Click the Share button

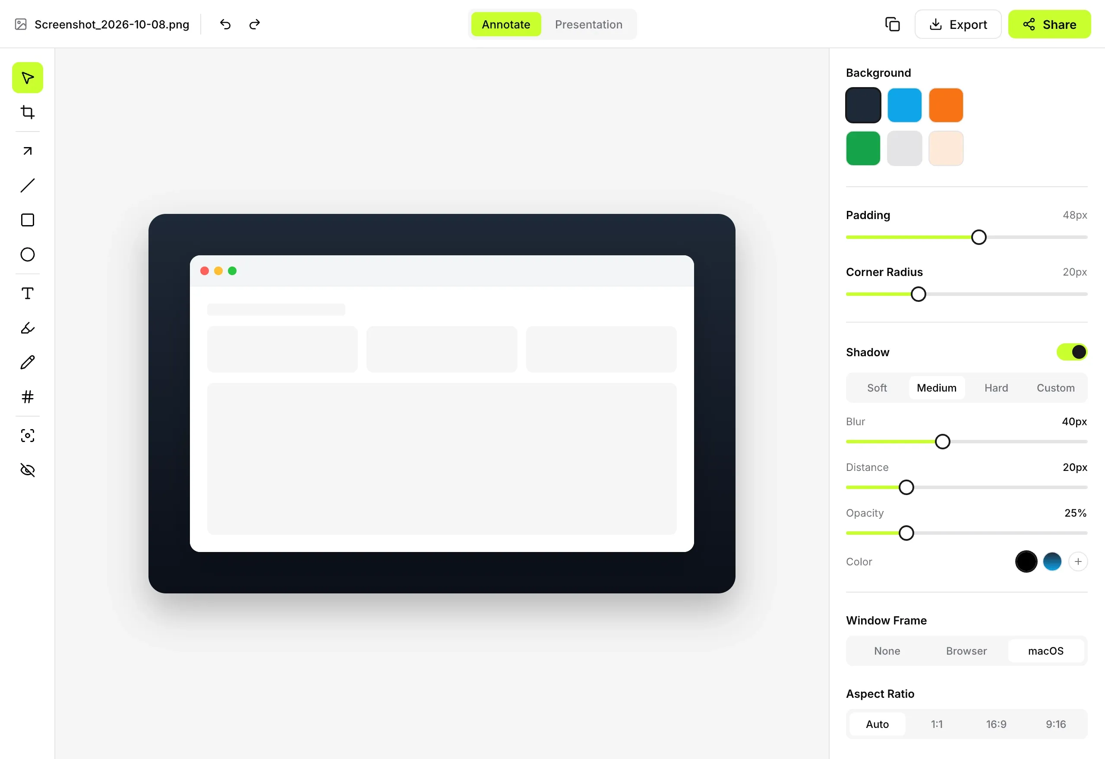pos(1049,24)
